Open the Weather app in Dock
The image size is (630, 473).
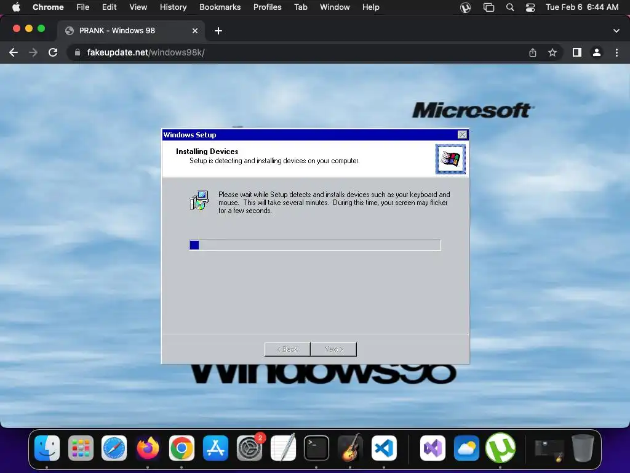pyautogui.click(x=466, y=448)
